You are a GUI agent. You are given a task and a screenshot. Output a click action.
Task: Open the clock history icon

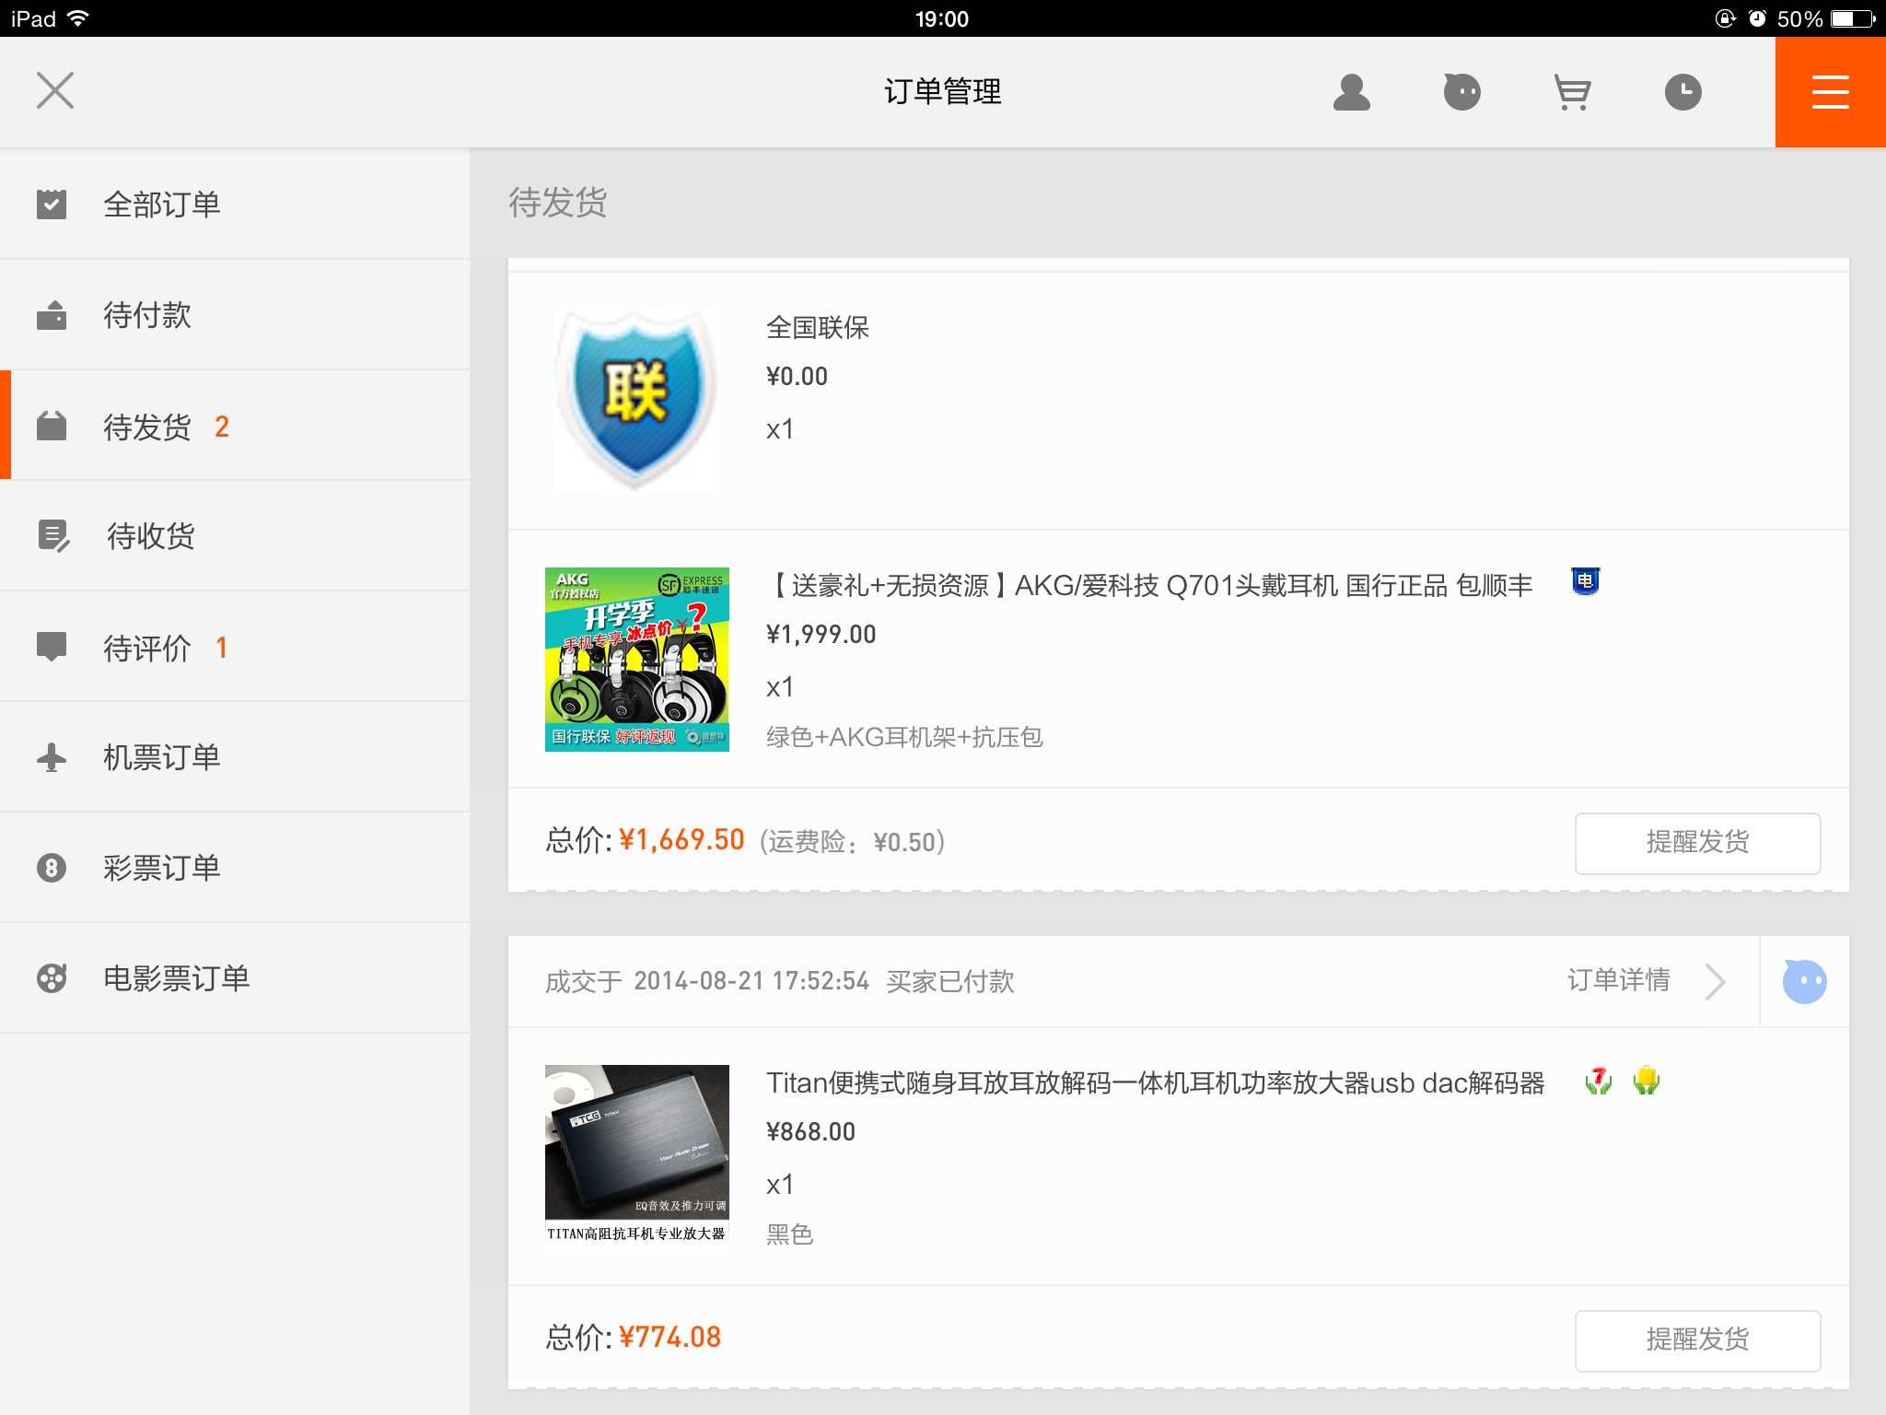tap(1682, 92)
